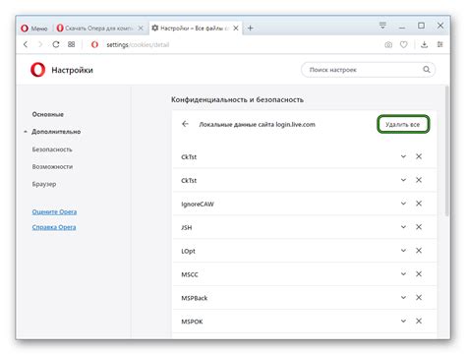
Task: Expand the first CkTst cookie
Action: point(403,156)
